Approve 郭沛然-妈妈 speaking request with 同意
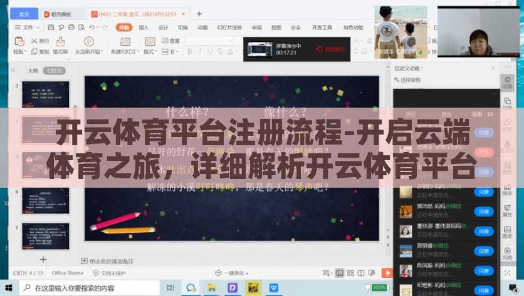 484,212
